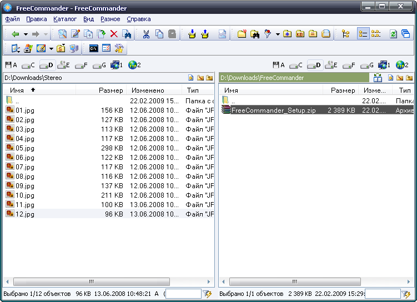This screenshot has height=302, width=417.
Task: Open the Файл menu
Action: click(x=12, y=19)
